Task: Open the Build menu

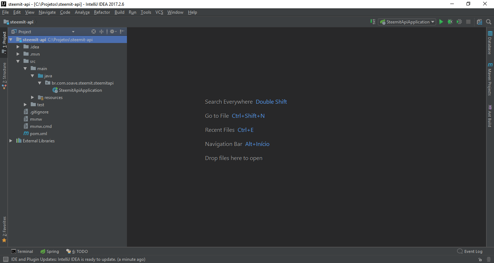Action: click(119, 12)
